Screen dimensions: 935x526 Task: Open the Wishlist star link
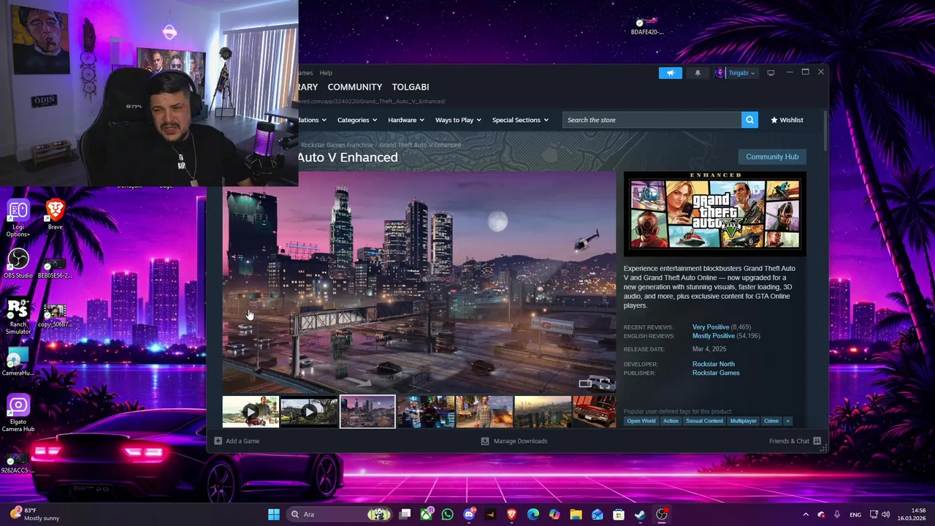click(787, 120)
